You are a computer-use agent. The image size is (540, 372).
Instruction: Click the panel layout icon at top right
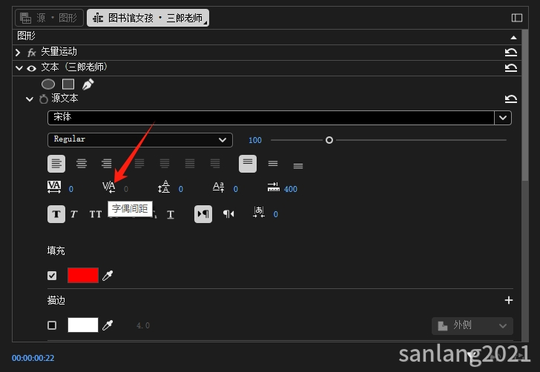[x=516, y=18]
